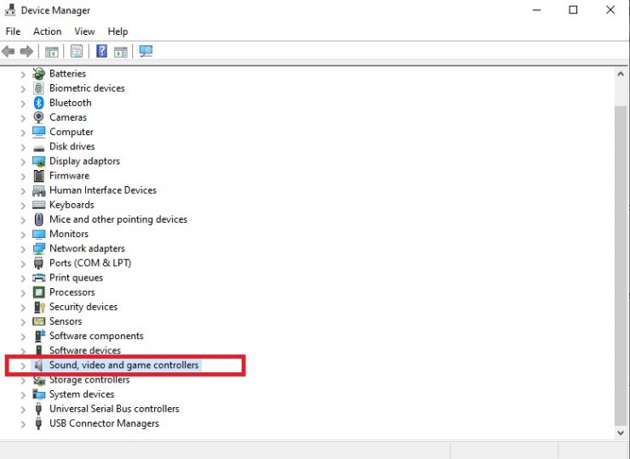The image size is (630, 459).
Task: Click Scan for hardware changes monitor icon
Action: point(146,51)
